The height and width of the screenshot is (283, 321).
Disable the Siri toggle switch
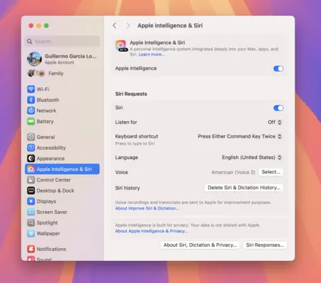coord(278,108)
